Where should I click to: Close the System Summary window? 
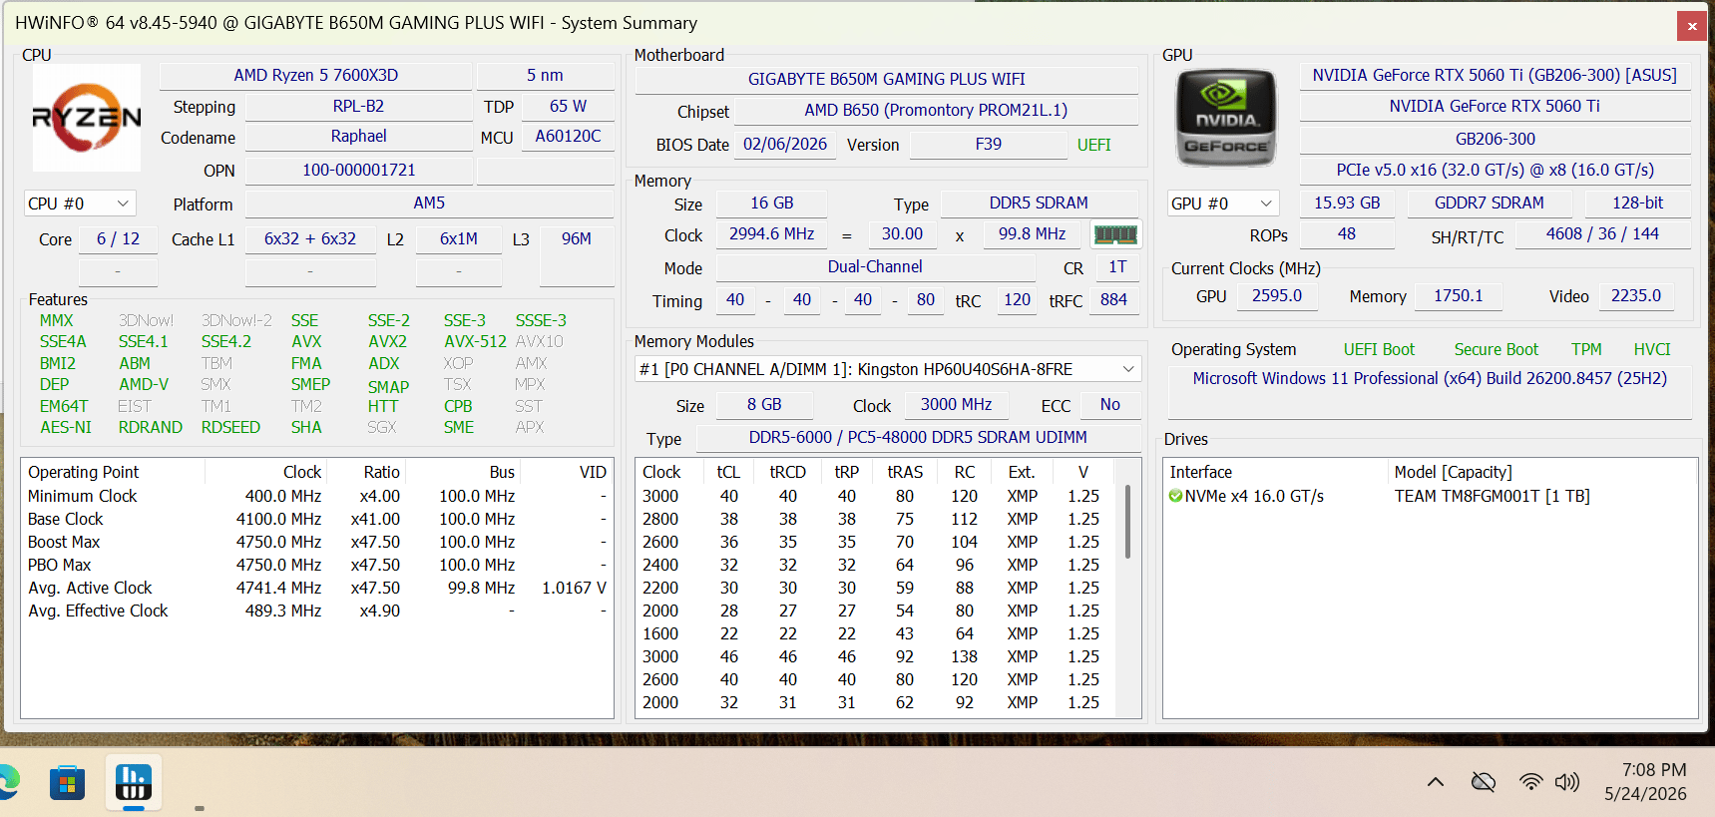coord(1692,26)
